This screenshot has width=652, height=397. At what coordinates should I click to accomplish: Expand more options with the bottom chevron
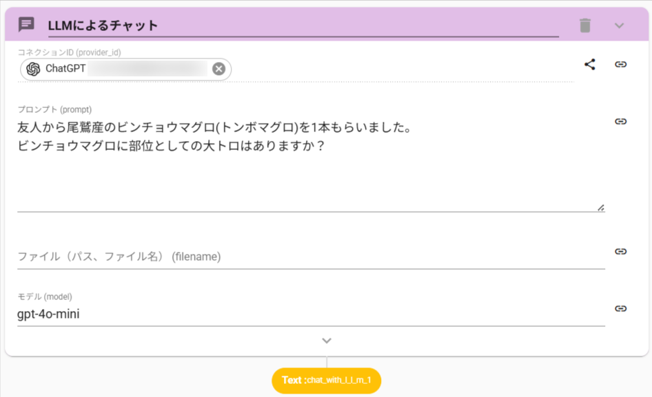click(x=327, y=341)
